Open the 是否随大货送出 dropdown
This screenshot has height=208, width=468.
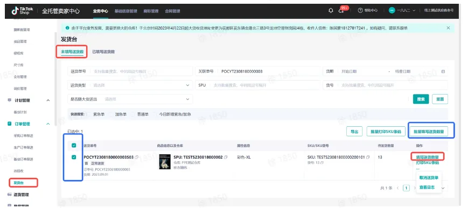pos(130,99)
